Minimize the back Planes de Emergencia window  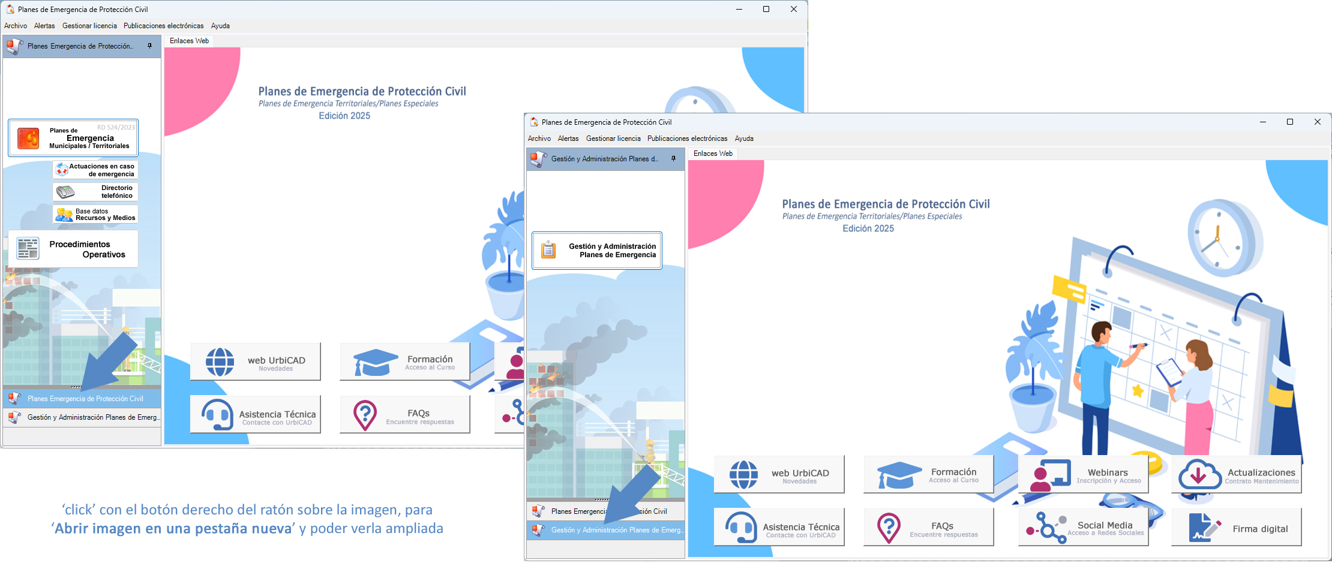739,9
